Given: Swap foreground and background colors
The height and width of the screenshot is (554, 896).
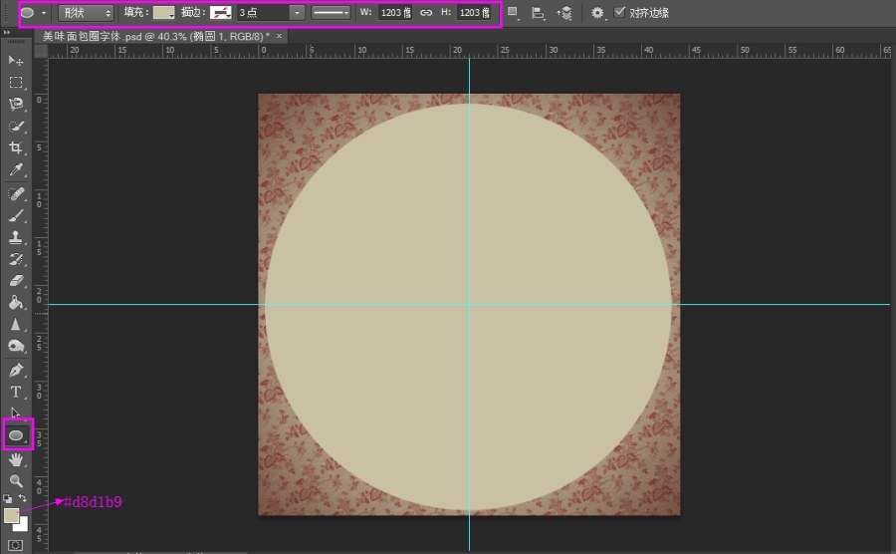Looking at the screenshot, I should coord(22,498).
